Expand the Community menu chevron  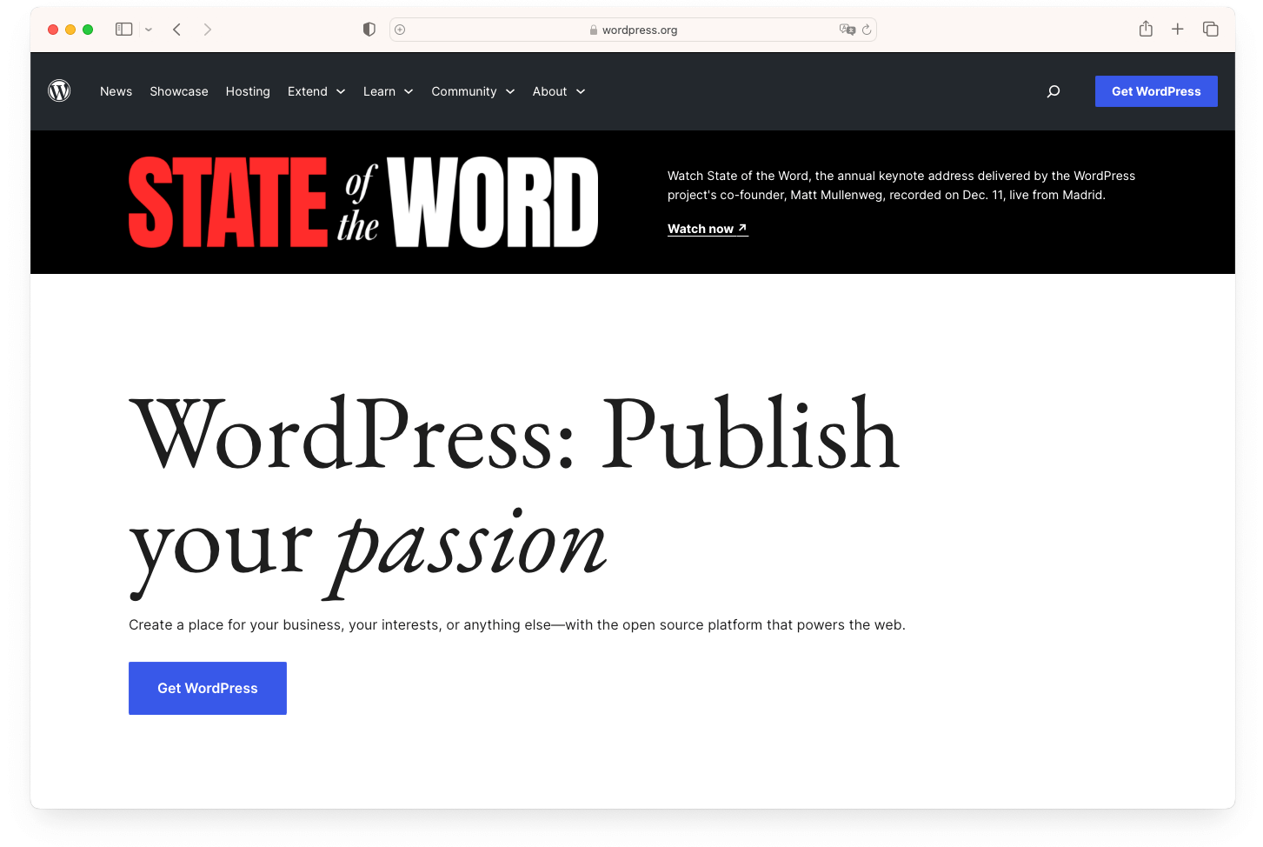pyautogui.click(x=510, y=91)
